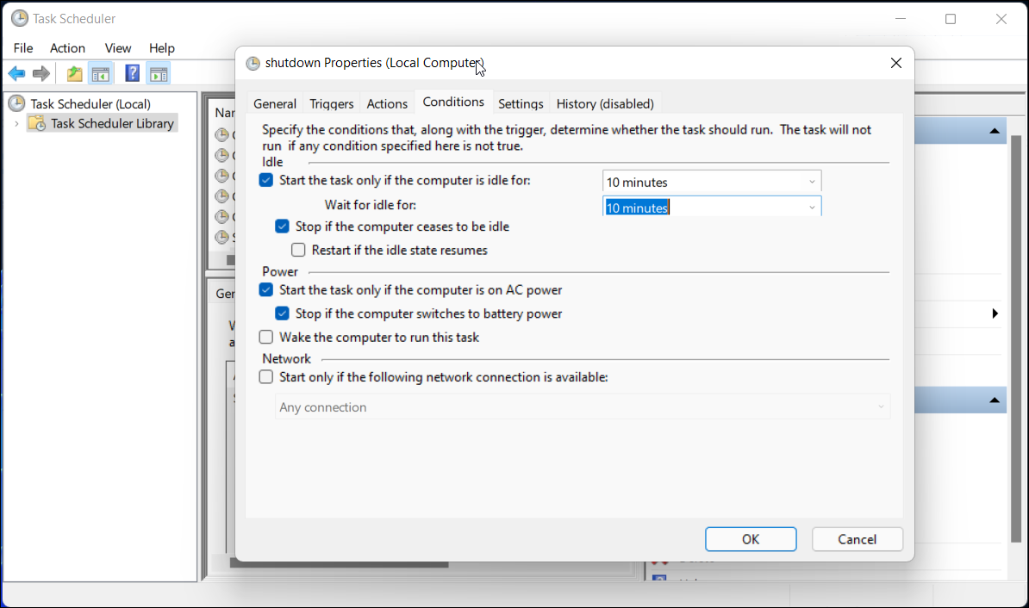Open the Action menu
Image resolution: width=1029 pixels, height=608 pixels.
pos(67,48)
